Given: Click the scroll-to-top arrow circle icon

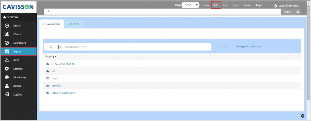Looking at the screenshot, I should coord(303,116).
